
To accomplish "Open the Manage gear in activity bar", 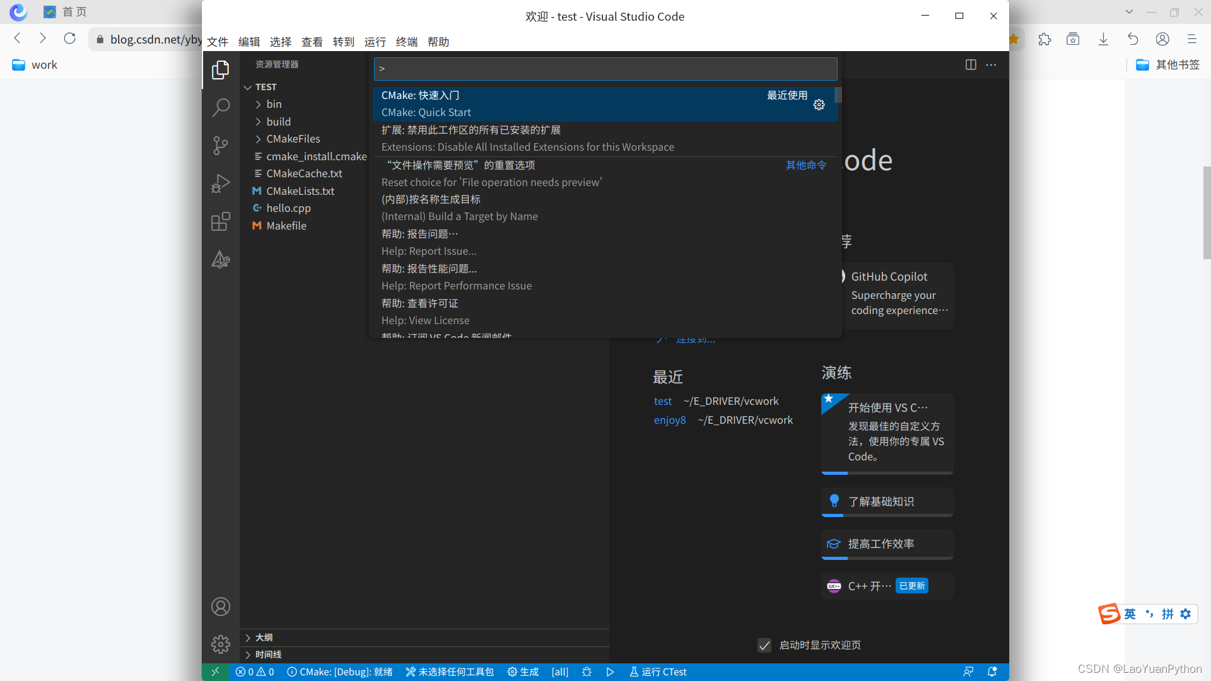I will click(x=220, y=644).
